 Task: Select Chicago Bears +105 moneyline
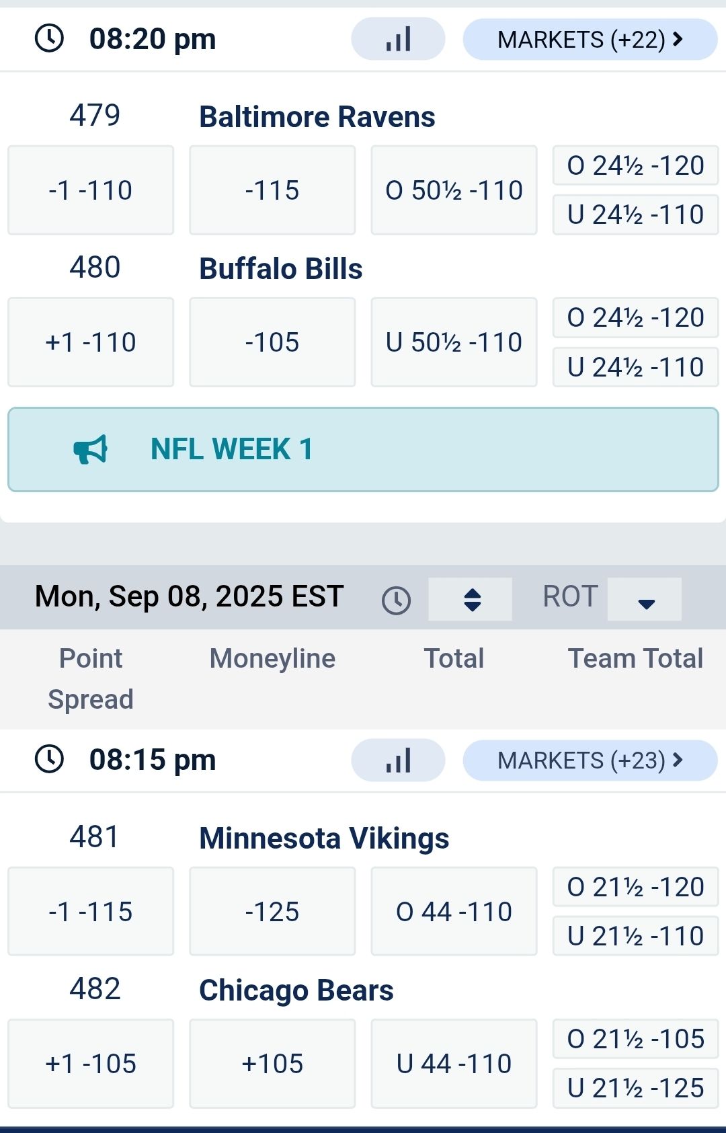point(272,1064)
